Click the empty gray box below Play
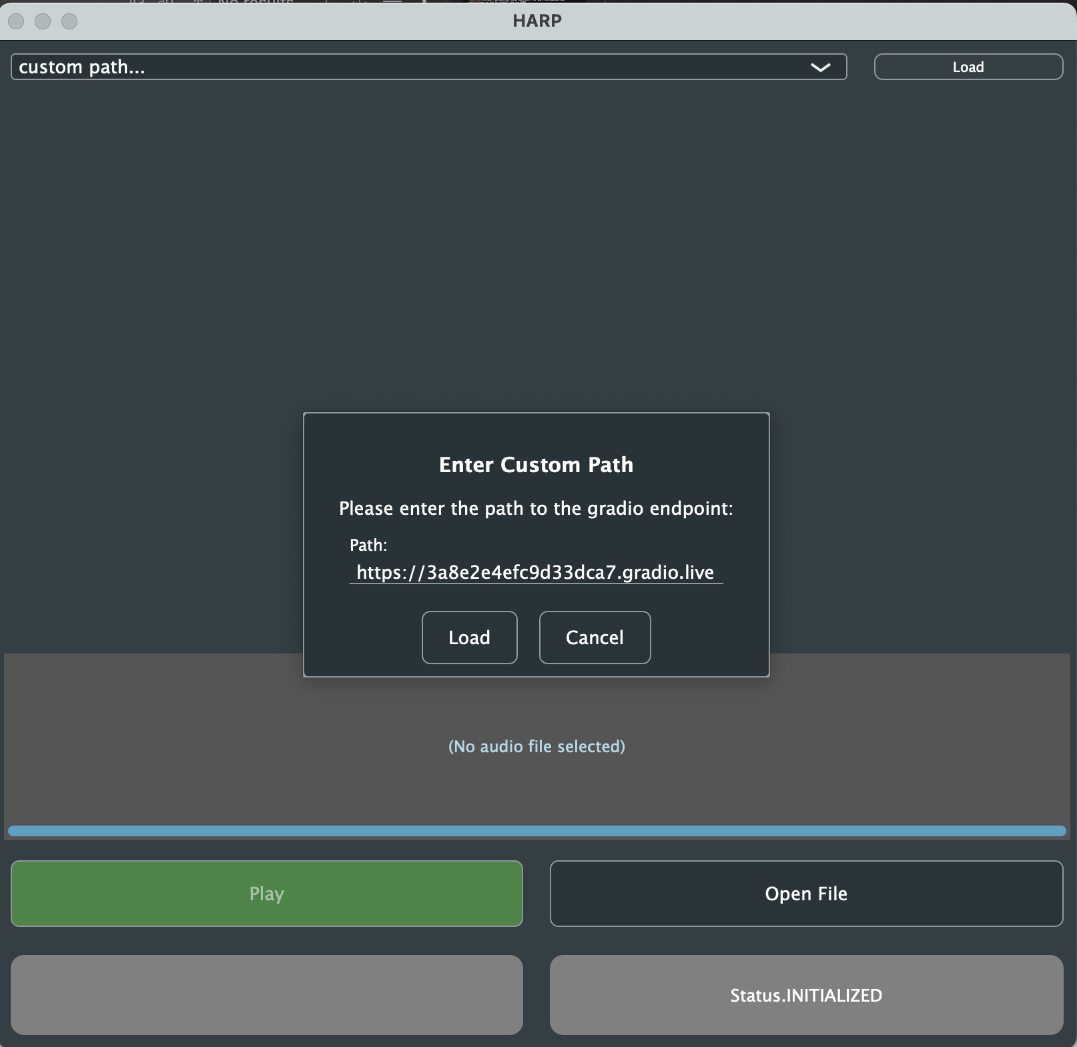Viewport: 1077px width, 1047px height. [x=266, y=995]
